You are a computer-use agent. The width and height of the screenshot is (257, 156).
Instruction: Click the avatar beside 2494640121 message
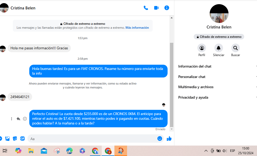3,98
